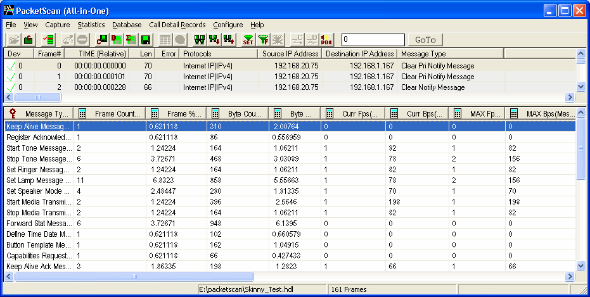Viewport: 590px width, 297px height.
Task: Click the key icon in Message Type header
Action: point(13,113)
